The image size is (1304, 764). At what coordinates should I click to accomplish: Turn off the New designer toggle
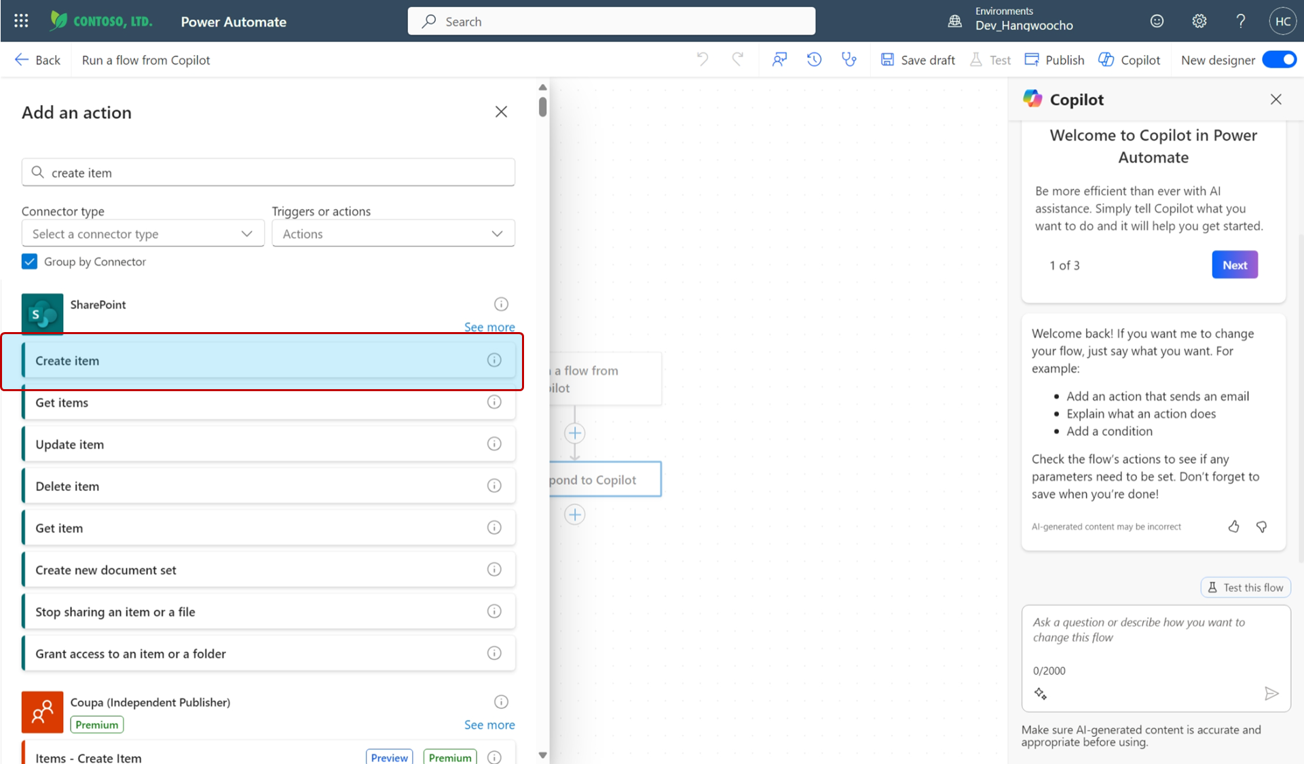[x=1279, y=60]
